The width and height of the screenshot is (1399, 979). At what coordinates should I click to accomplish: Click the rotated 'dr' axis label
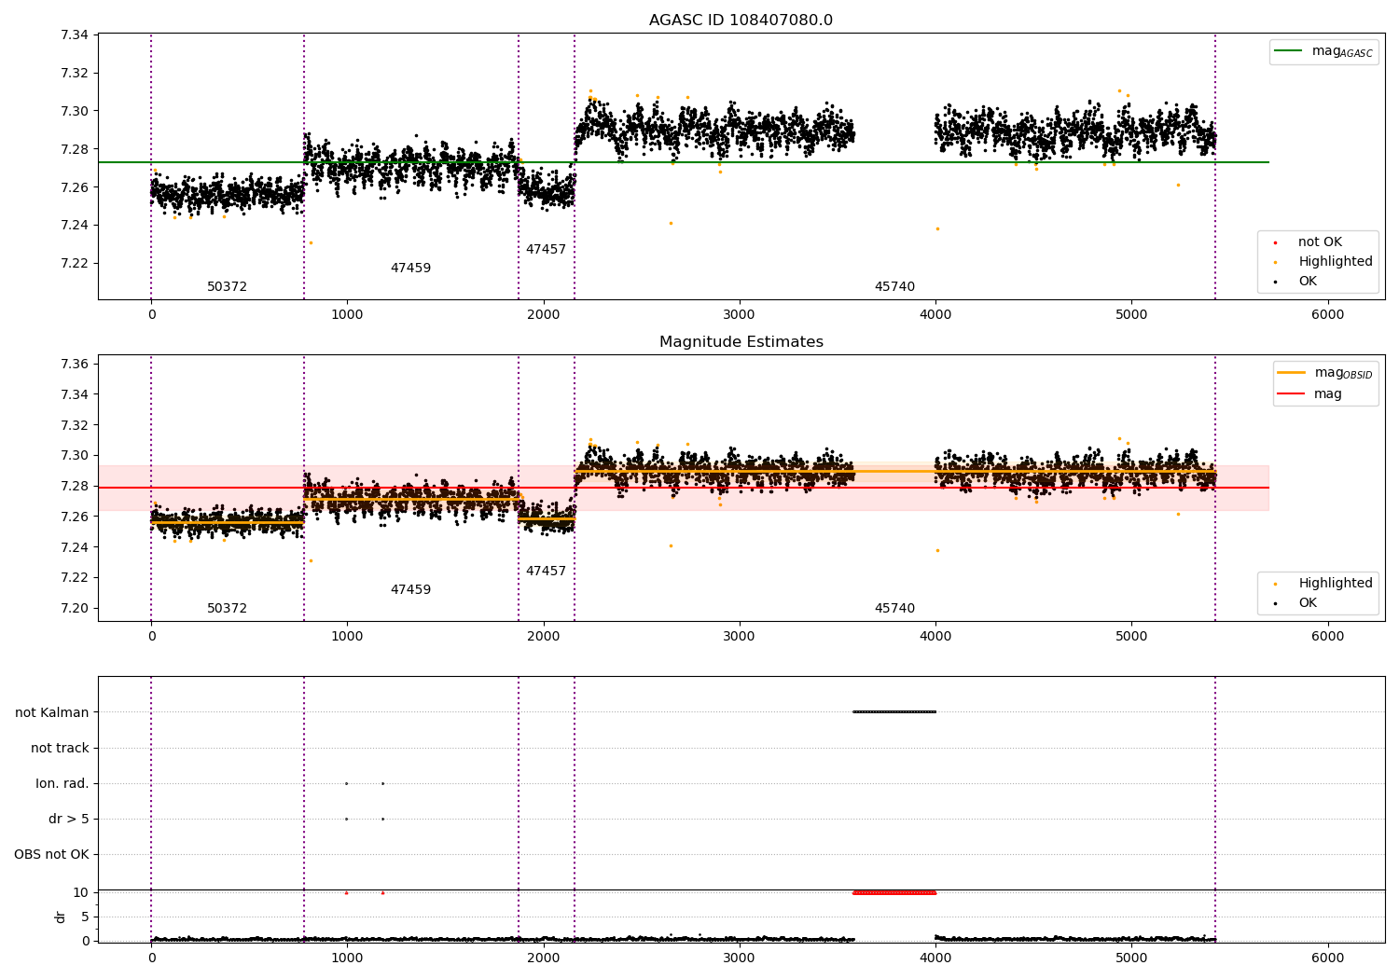point(61,917)
